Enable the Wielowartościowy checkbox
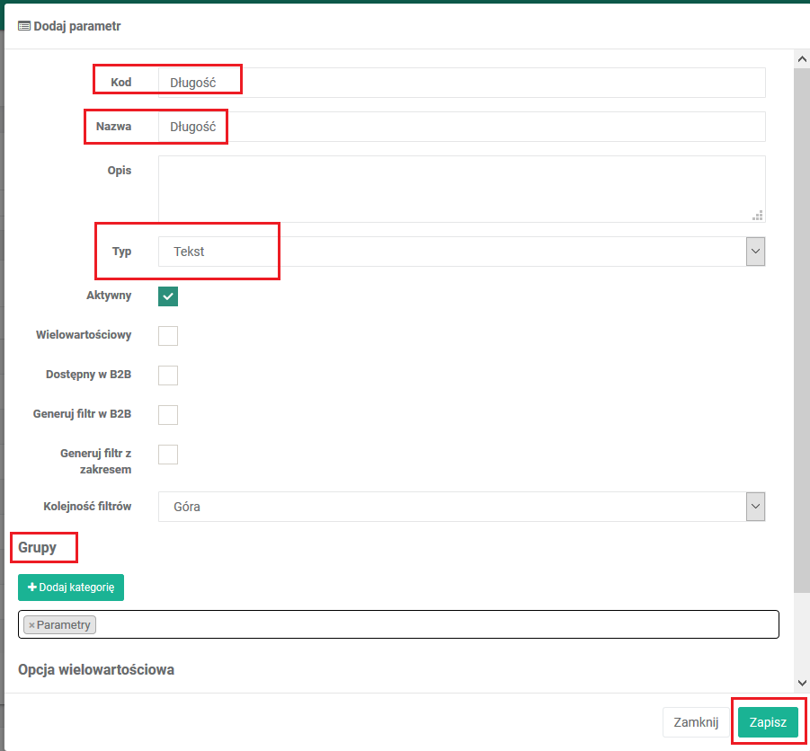Image resolution: width=810 pixels, height=751 pixels. [x=168, y=336]
